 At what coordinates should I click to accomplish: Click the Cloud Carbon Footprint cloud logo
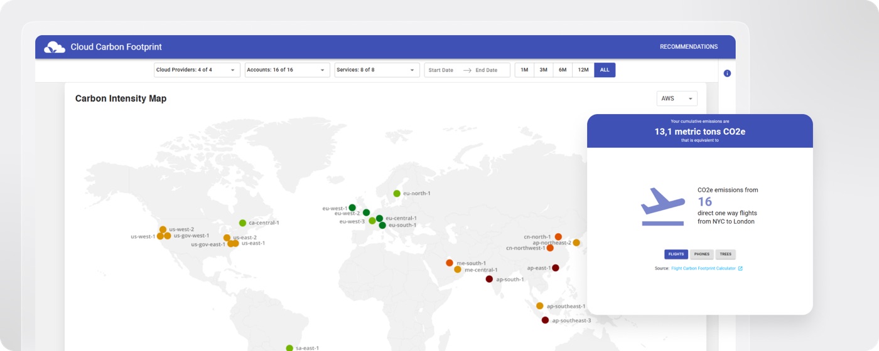(x=55, y=47)
